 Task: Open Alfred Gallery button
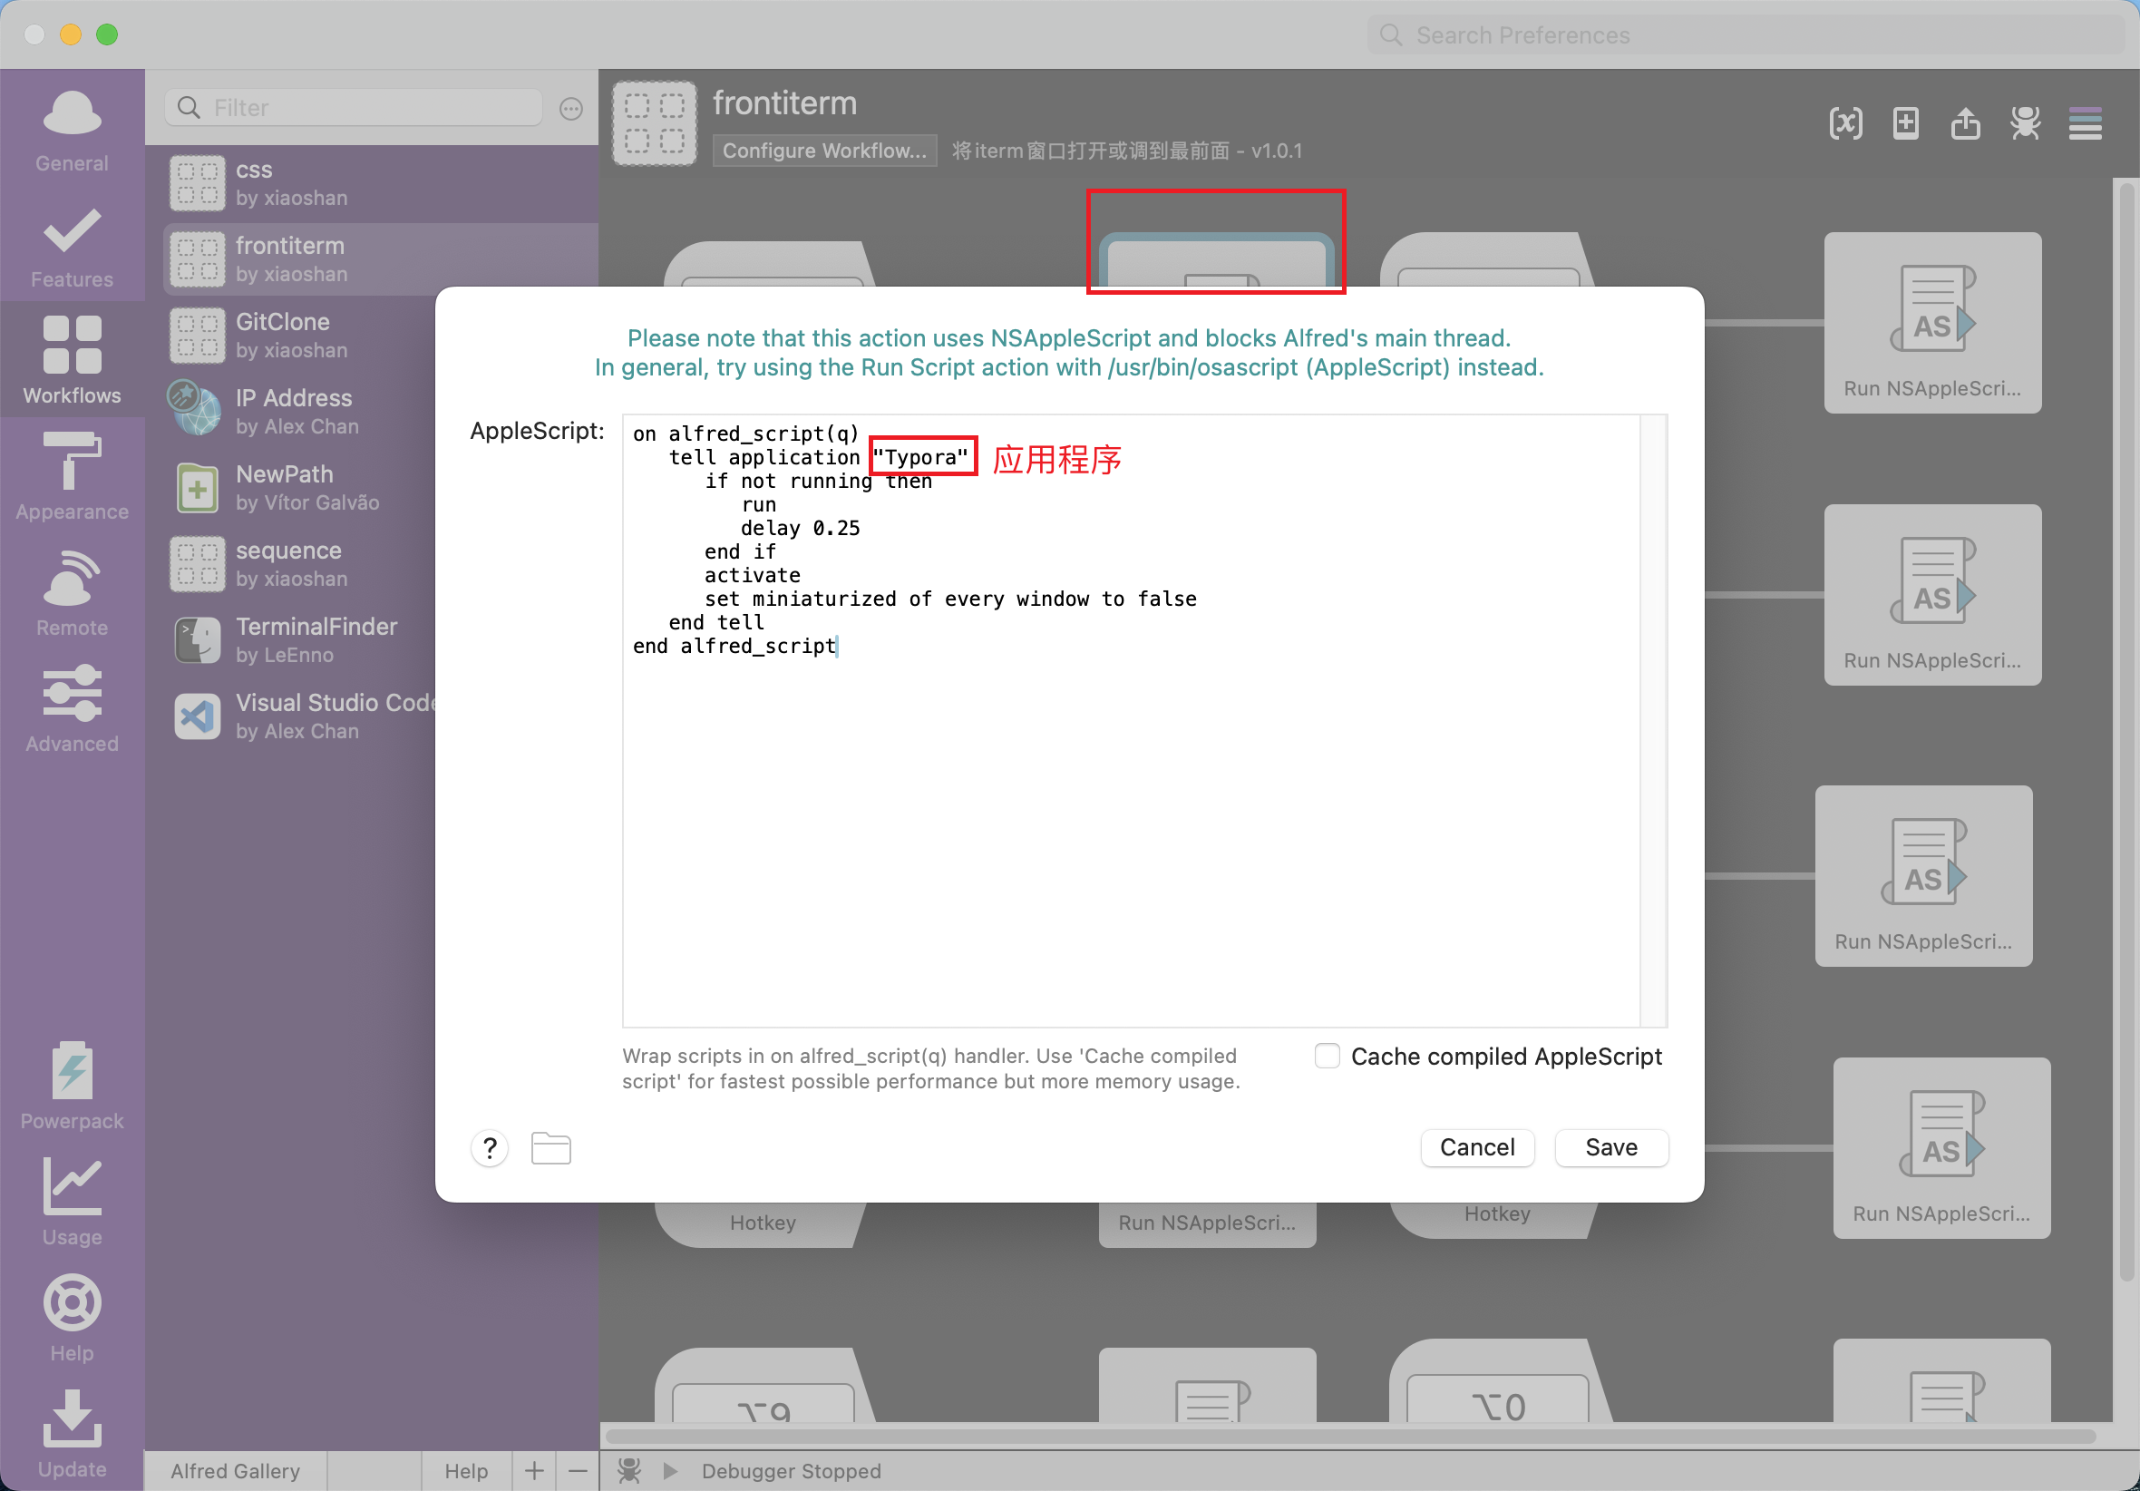tap(235, 1470)
